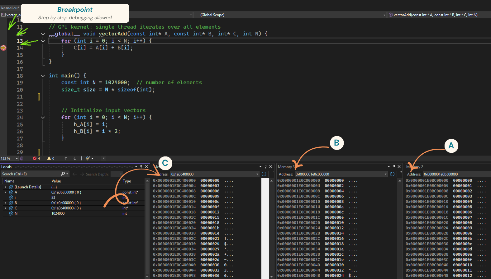Image resolution: width=491 pixels, height=279 pixels.
Task: Open code cleanup dropdown arrow beside broom
Action: pyautogui.click(x=92, y=158)
